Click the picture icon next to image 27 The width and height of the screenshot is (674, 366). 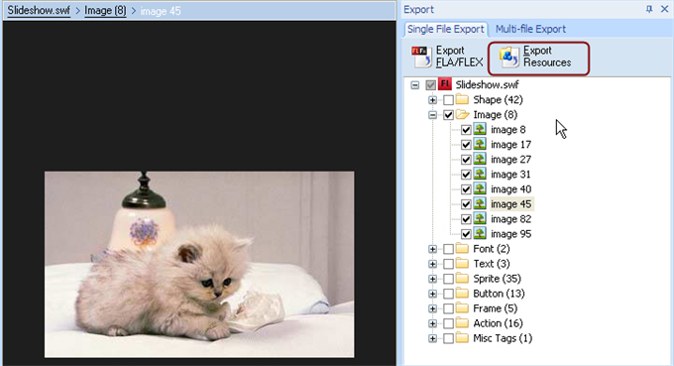tap(480, 159)
